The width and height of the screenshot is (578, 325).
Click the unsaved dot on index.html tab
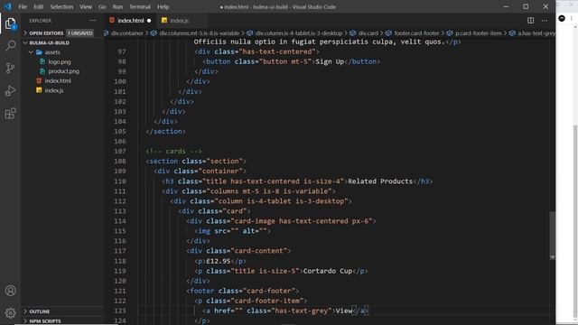click(149, 21)
